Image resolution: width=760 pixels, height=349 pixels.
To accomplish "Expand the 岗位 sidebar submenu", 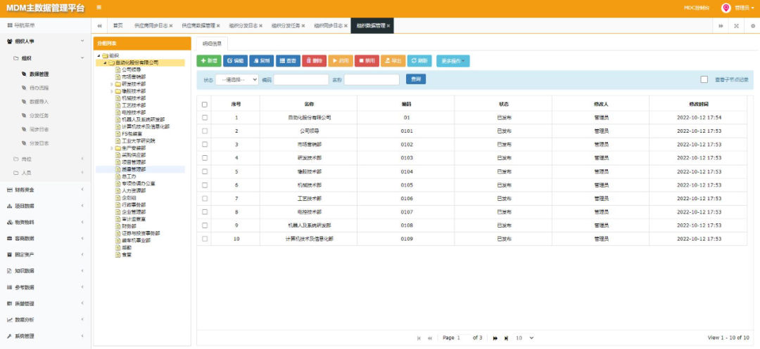I will click(x=46, y=159).
